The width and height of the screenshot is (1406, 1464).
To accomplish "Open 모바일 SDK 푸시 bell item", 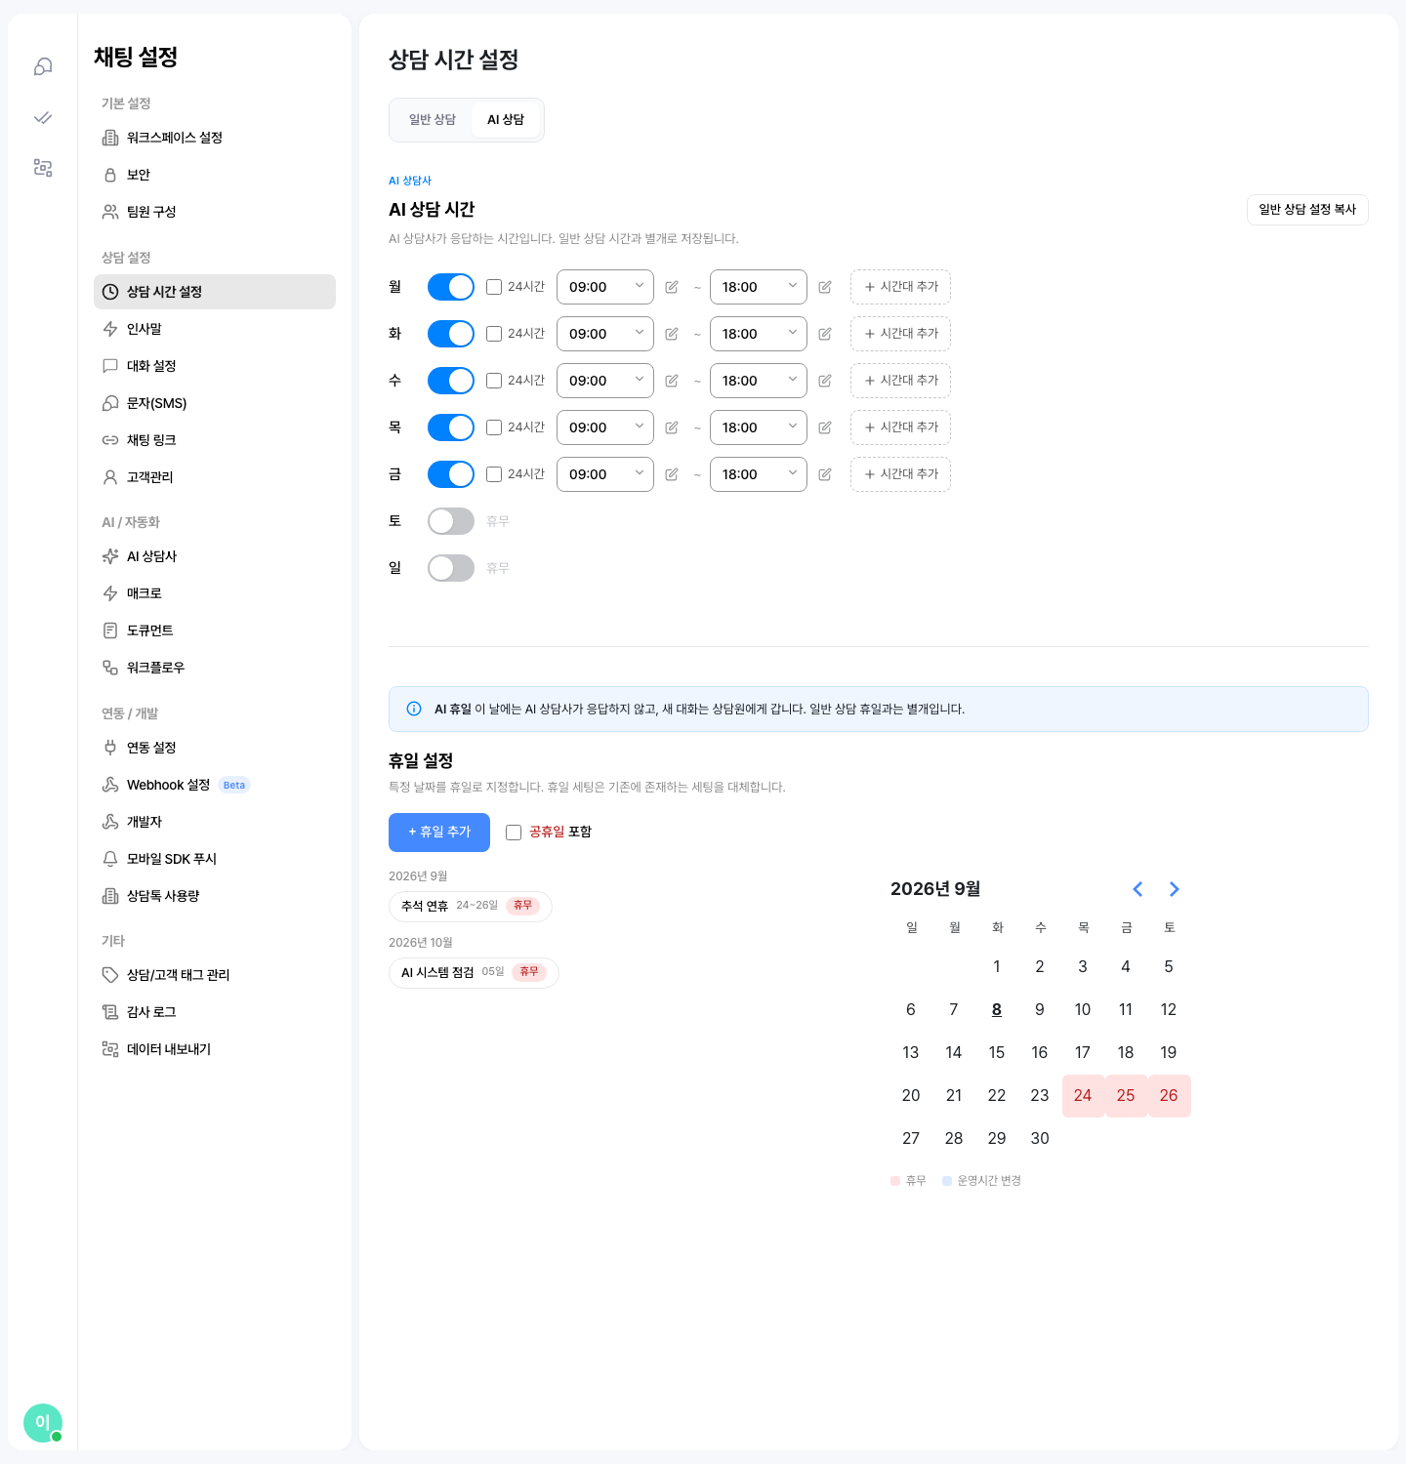I will point(215,859).
